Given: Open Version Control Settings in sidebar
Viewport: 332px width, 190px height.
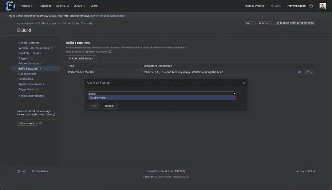Looking at the screenshot, I should (x=34, y=48).
